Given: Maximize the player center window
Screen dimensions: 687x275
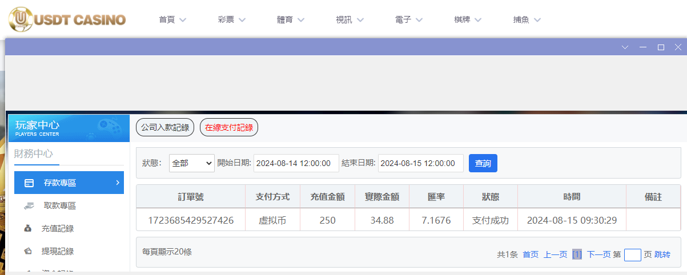Looking at the screenshot, I should click(661, 47).
